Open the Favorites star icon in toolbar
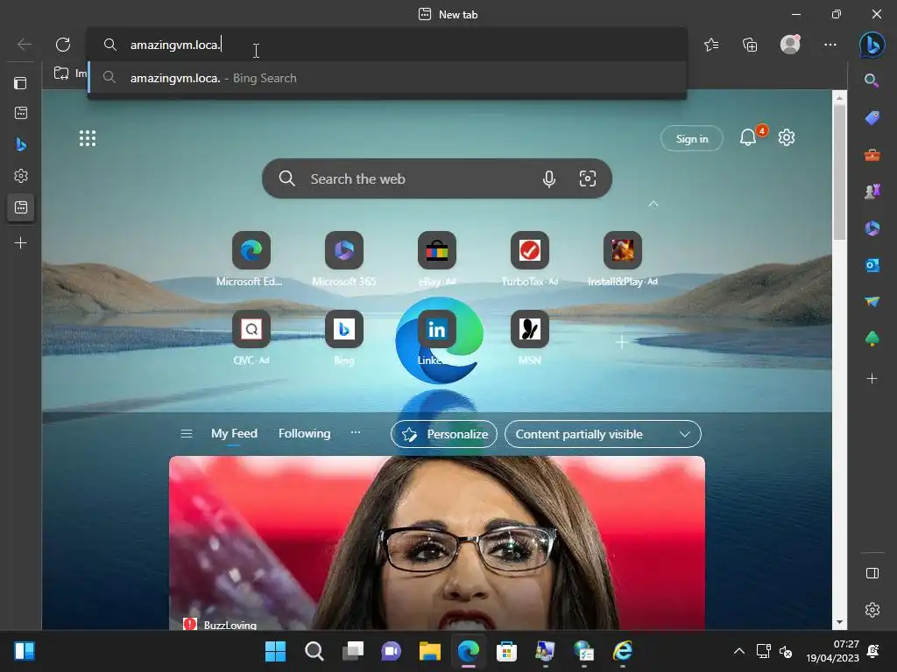Viewport: 897px width, 672px height. click(x=711, y=45)
